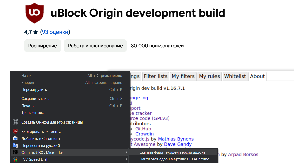Open the change log link
This screenshot has width=294, height=163.
click(x=139, y=98)
